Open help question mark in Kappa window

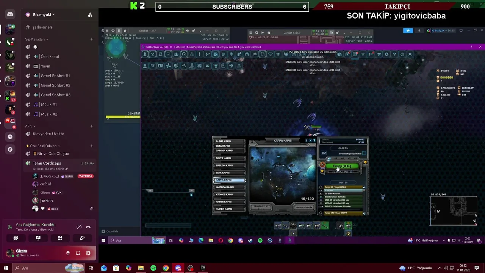click(x=314, y=141)
